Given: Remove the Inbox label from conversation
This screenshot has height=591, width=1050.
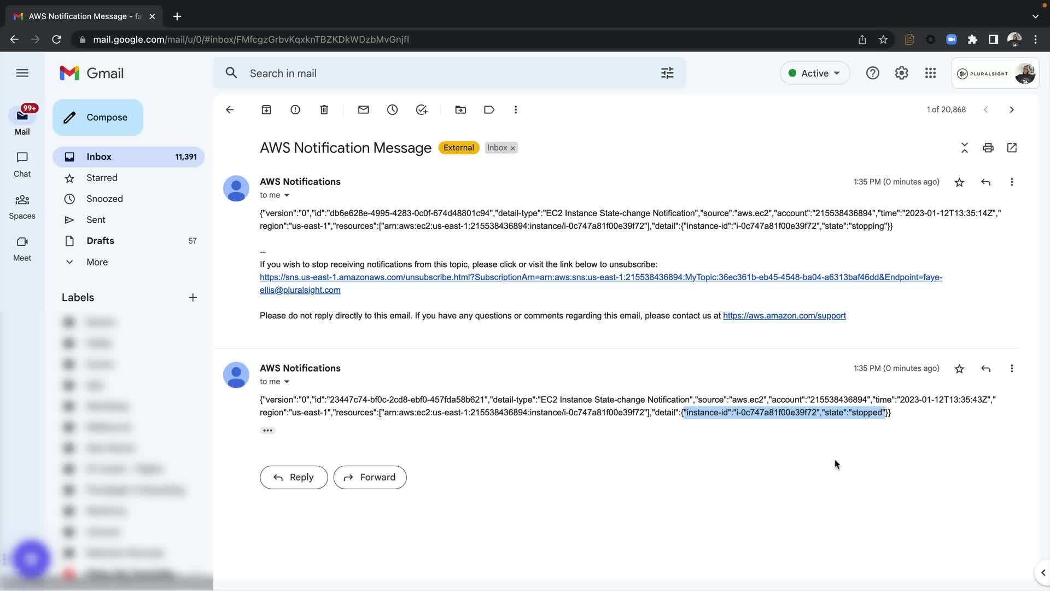Looking at the screenshot, I should (x=513, y=148).
